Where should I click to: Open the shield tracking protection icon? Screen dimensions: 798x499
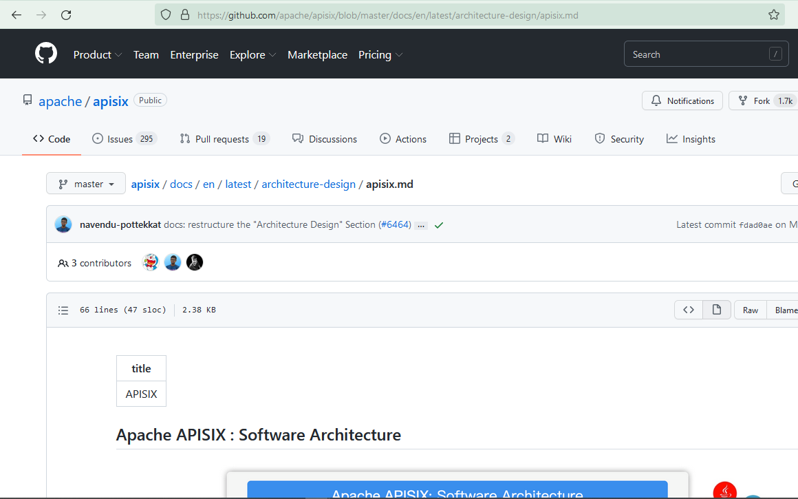pos(166,14)
